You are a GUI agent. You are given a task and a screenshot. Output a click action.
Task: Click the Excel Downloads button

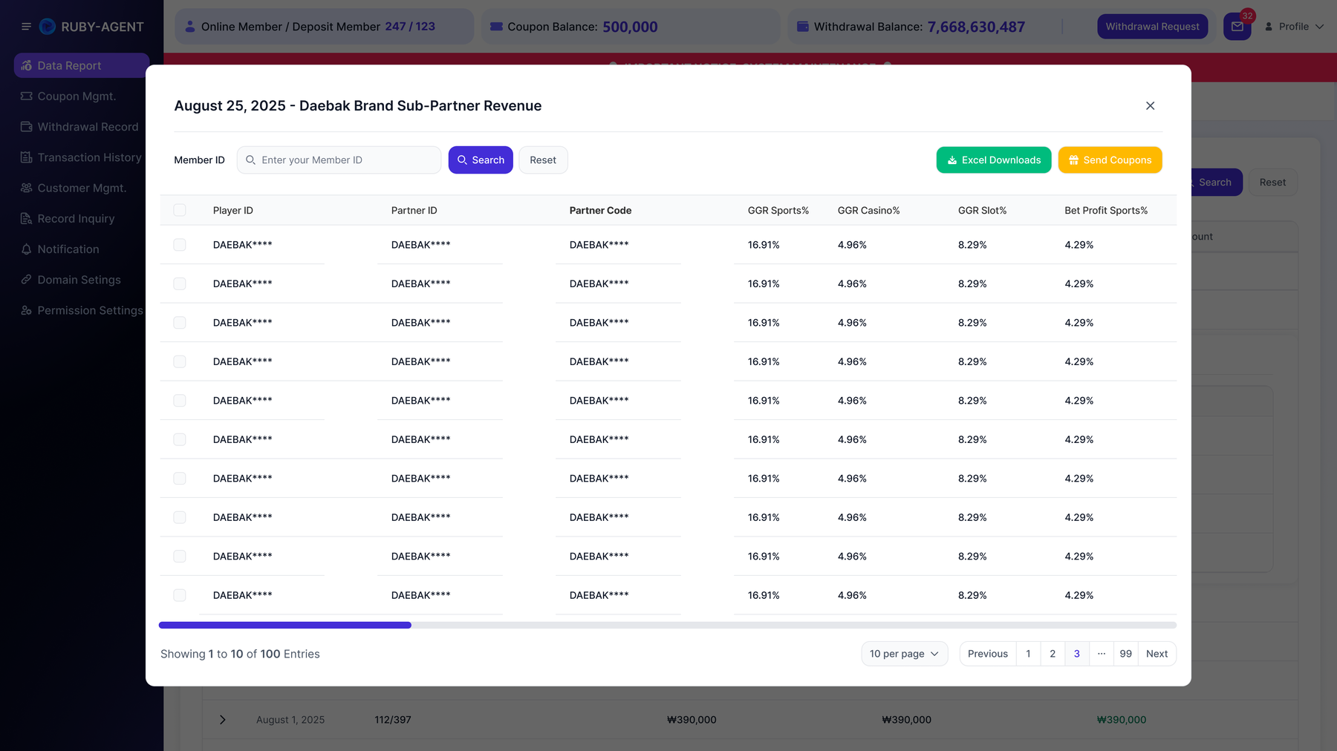pos(994,160)
